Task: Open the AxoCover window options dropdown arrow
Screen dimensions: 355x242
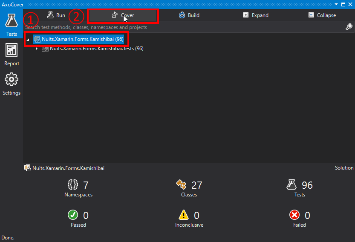Action: point(336,4)
